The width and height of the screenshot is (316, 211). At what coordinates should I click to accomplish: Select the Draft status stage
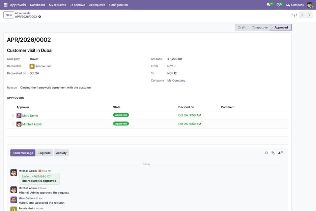(242, 27)
